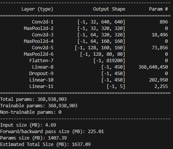Click the 896 param count

click(x=164, y=22)
